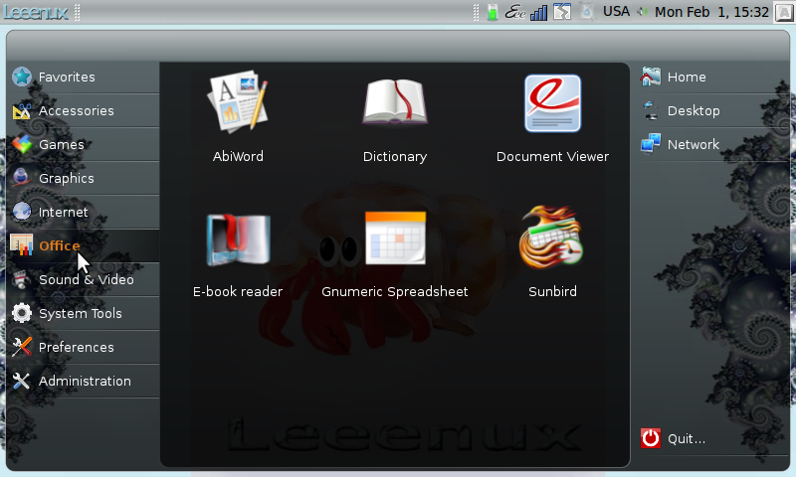Screen dimensions: 796x477
Task: Launch the E-book reader
Action: pyautogui.click(x=238, y=254)
